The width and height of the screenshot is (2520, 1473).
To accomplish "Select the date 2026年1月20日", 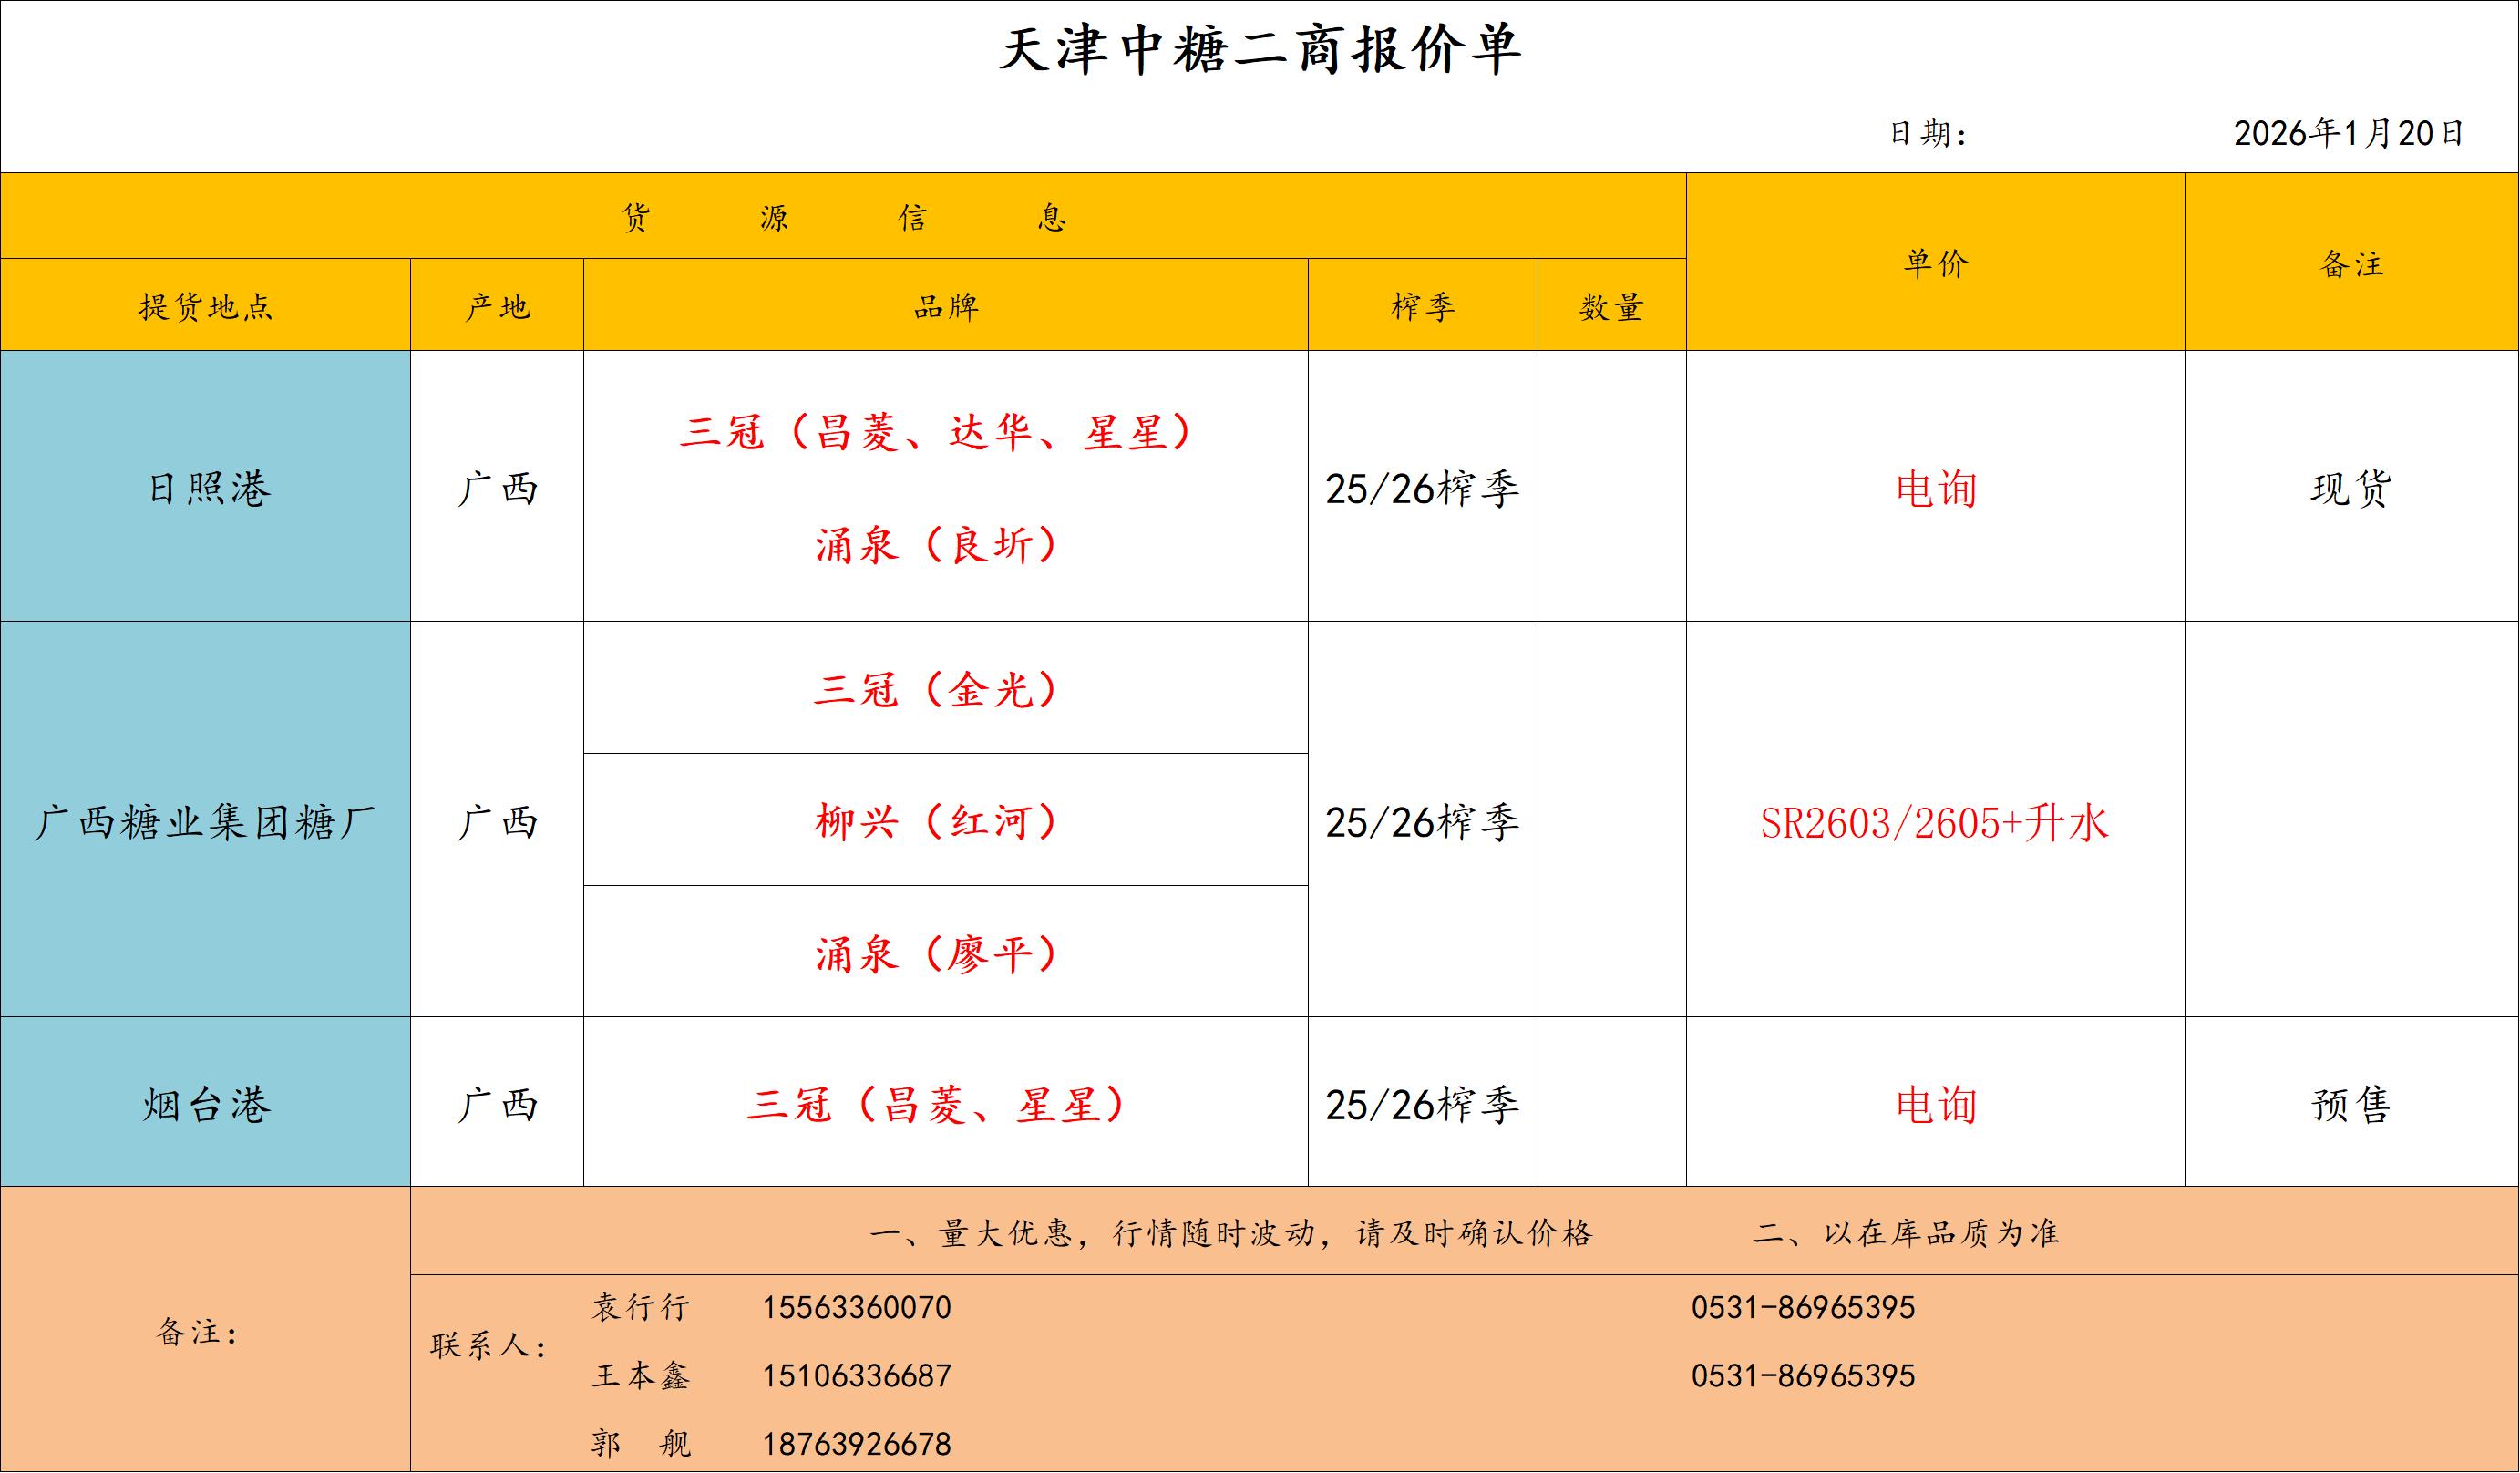I will point(2348,133).
